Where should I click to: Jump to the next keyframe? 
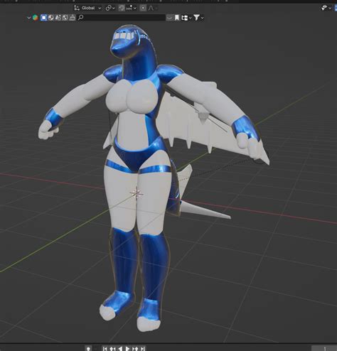point(135,349)
